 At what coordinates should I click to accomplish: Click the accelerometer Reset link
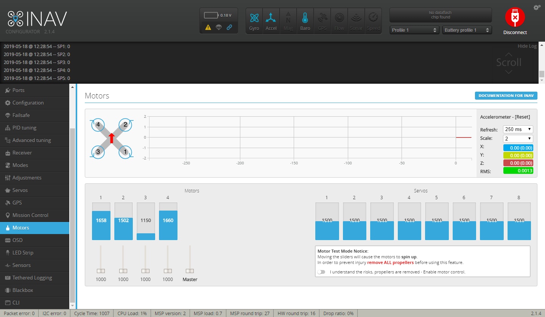522,117
